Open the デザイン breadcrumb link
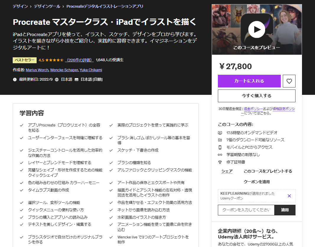Image resolution: width=315 pixels, height=247 pixels. 19,6
